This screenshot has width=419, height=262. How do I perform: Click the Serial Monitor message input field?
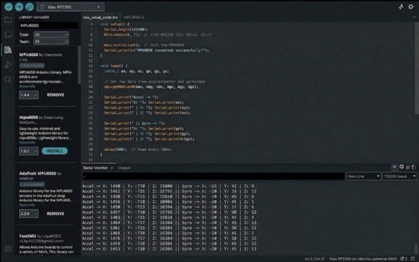pos(213,176)
